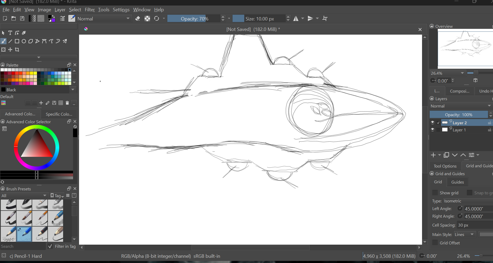Select the Text tool
The image size is (493, 263).
(x=10, y=33)
